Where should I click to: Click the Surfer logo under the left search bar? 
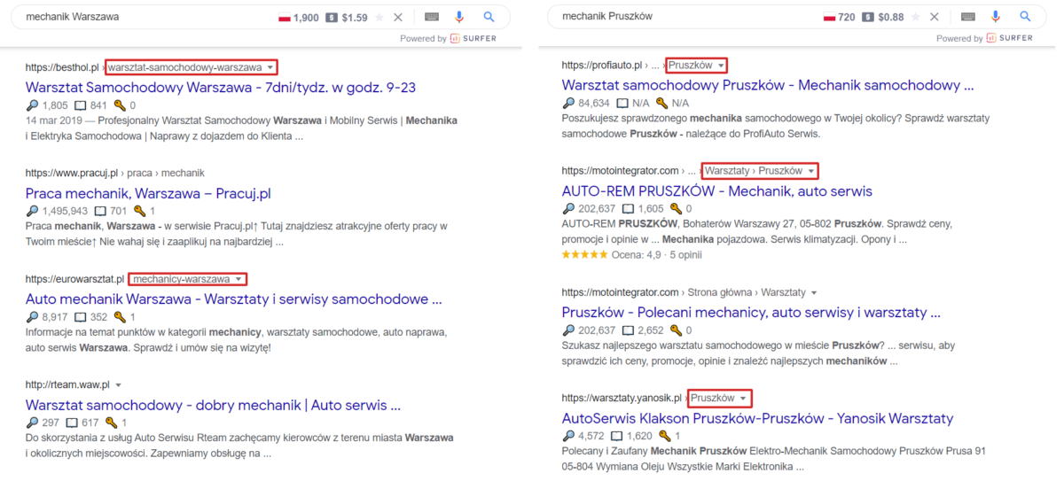pyautogui.click(x=473, y=38)
